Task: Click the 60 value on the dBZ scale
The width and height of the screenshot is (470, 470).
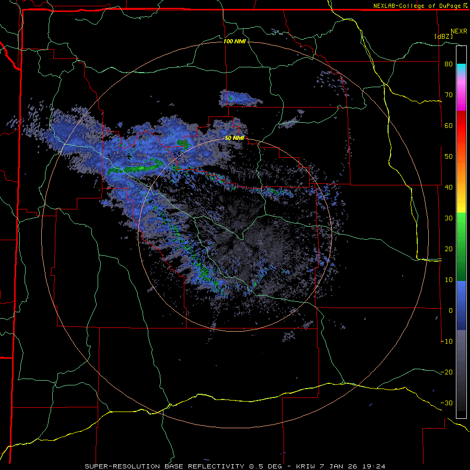Action: 449,125
